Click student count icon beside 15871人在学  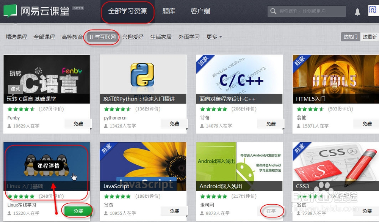pyautogui.click(x=299, y=126)
